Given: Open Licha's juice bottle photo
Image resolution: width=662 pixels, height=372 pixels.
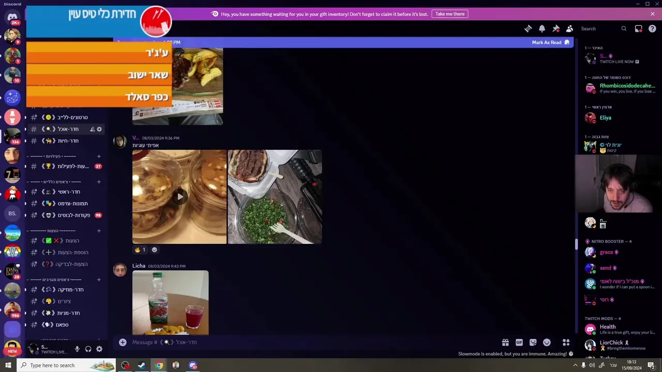Looking at the screenshot, I should pos(170,303).
